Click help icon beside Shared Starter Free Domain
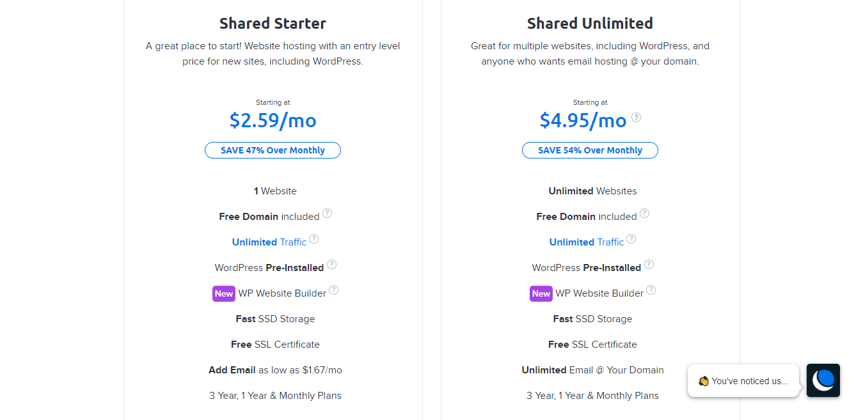This screenshot has height=420, width=863. pos(327,214)
